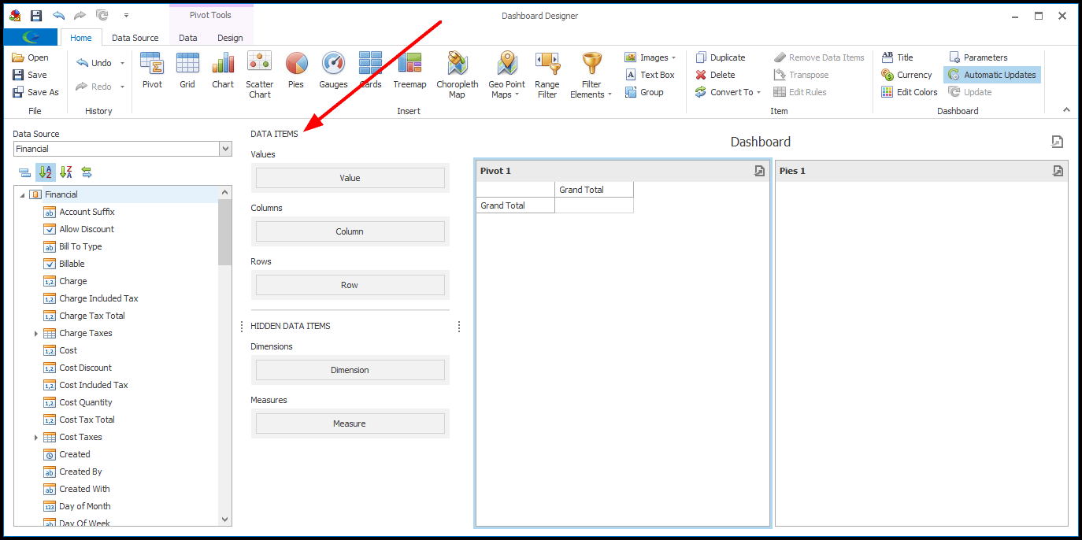Collapse the Financial tree root
The height and width of the screenshot is (540, 1082).
(22, 194)
